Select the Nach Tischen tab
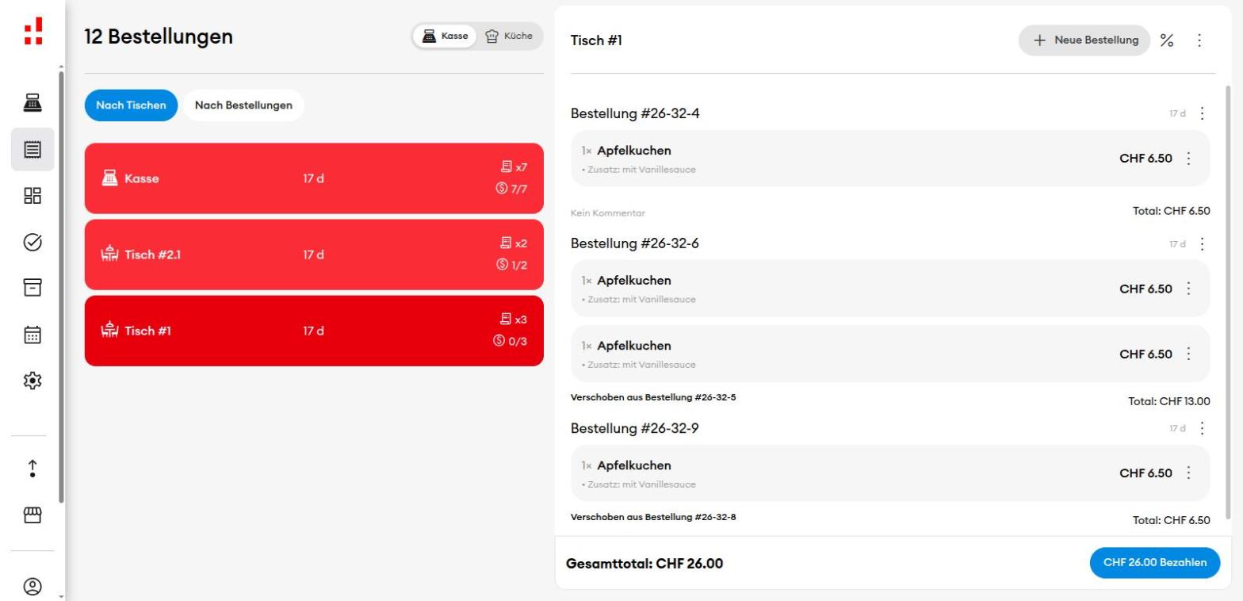This screenshot has height=601, width=1243. tap(132, 105)
